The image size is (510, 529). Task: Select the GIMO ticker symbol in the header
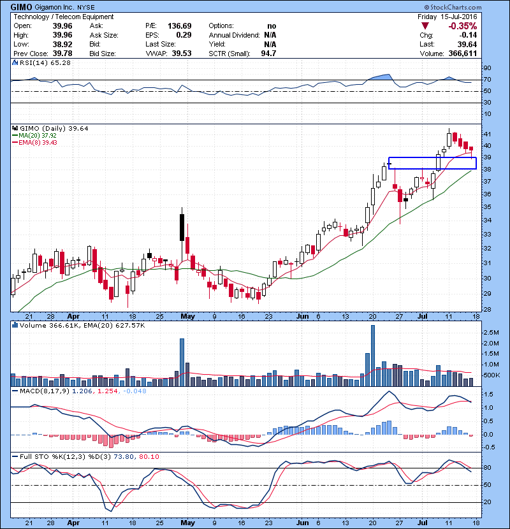(21, 7)
